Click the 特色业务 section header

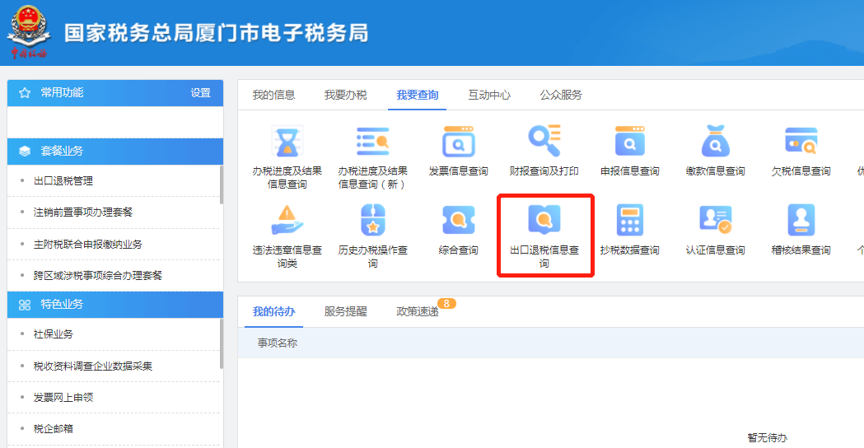[x=115, y=305]
